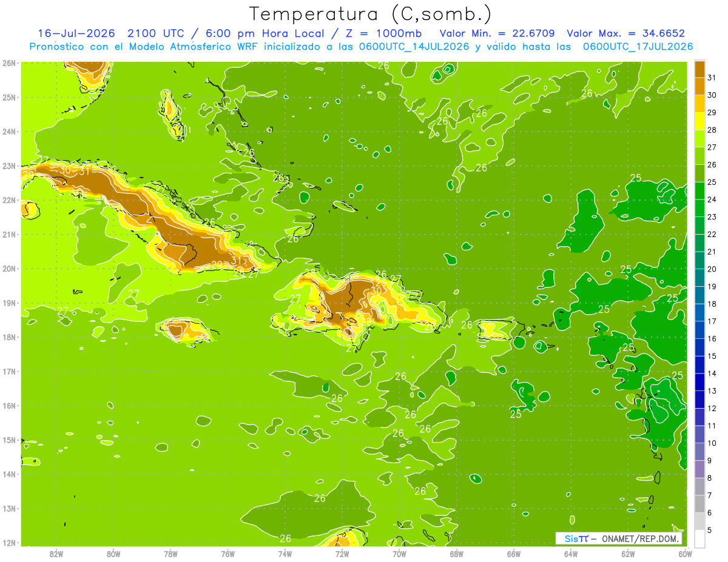Pick the brown swatch above 31 on color bar
The height and width of the screenshot is (562, 728).
pos(699,69)
